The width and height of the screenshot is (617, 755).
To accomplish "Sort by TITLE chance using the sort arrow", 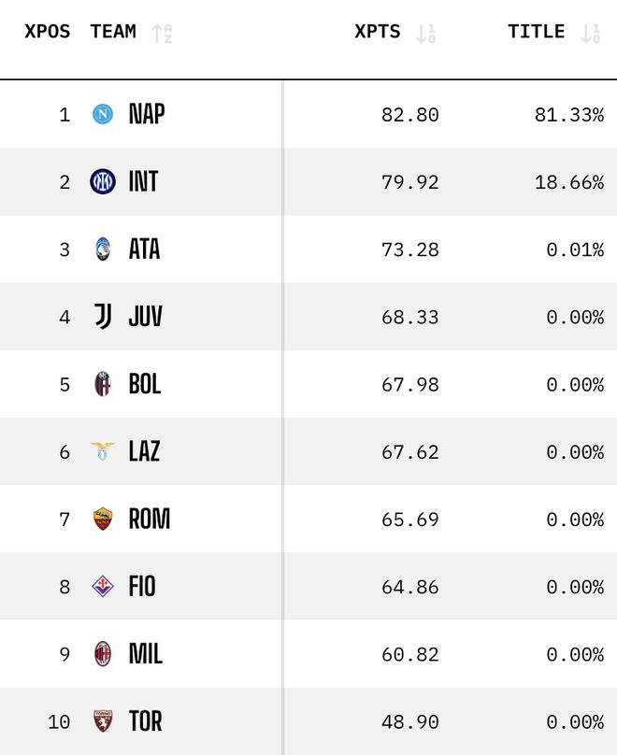I will point(590,34).
